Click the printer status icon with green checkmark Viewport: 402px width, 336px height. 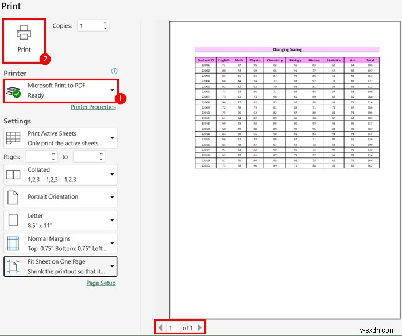point(13,92)
